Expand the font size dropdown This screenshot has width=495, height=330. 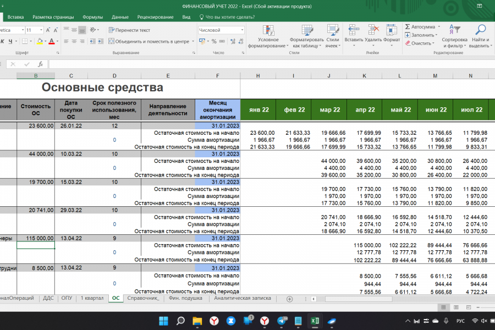(42, 30)
